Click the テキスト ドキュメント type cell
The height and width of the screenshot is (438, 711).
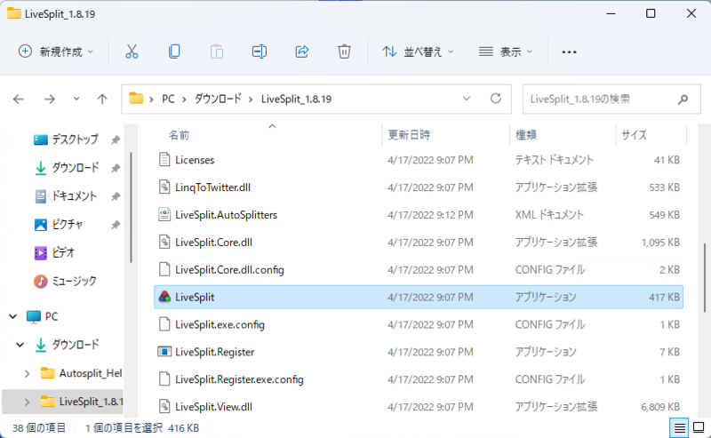click(554, 160)
